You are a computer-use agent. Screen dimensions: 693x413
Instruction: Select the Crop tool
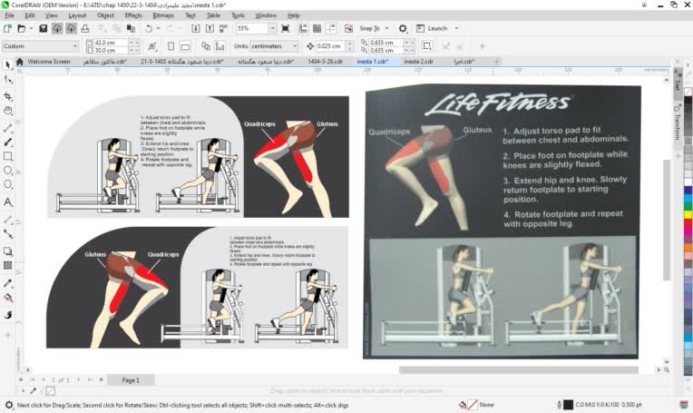(x=7, y=96)
